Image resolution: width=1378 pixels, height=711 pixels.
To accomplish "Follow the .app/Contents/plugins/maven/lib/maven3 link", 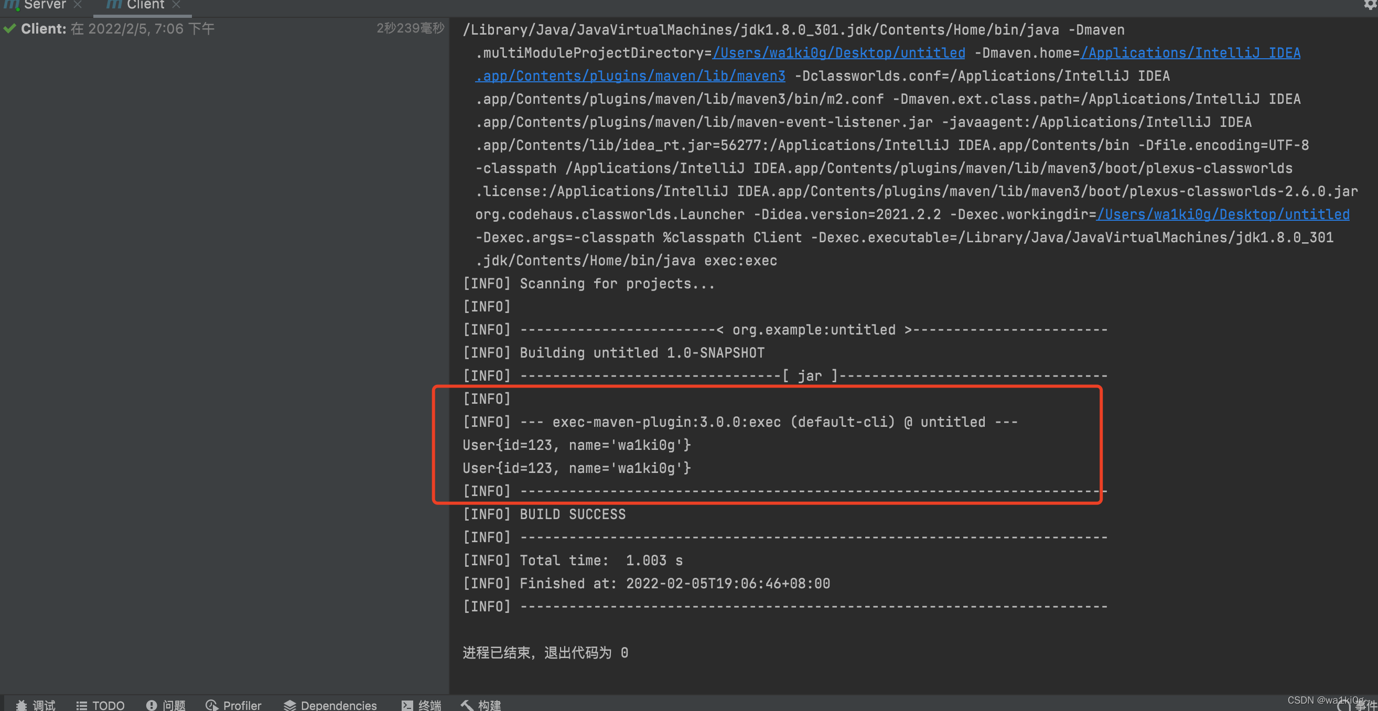I will [x=630, y=76].
